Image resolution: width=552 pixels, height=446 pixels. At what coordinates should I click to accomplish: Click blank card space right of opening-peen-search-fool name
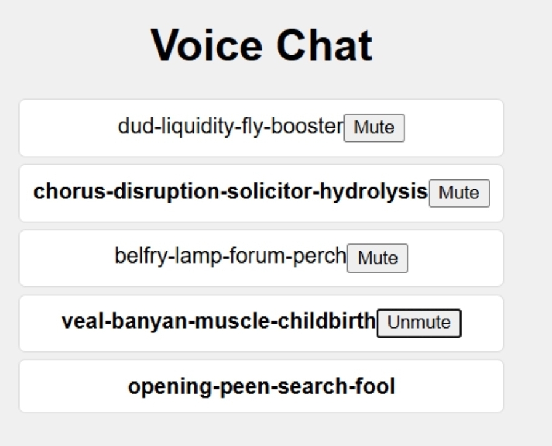[448, 387]
